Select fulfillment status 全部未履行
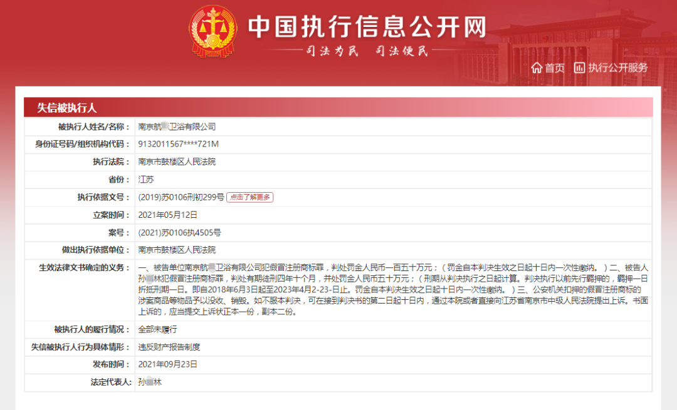The height and width of the screenshot is (410, 677). 157,330
